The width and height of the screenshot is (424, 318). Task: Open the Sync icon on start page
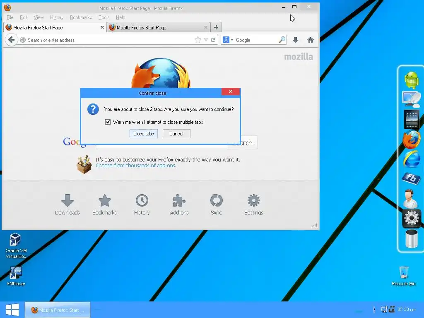(x=216, y=205)
